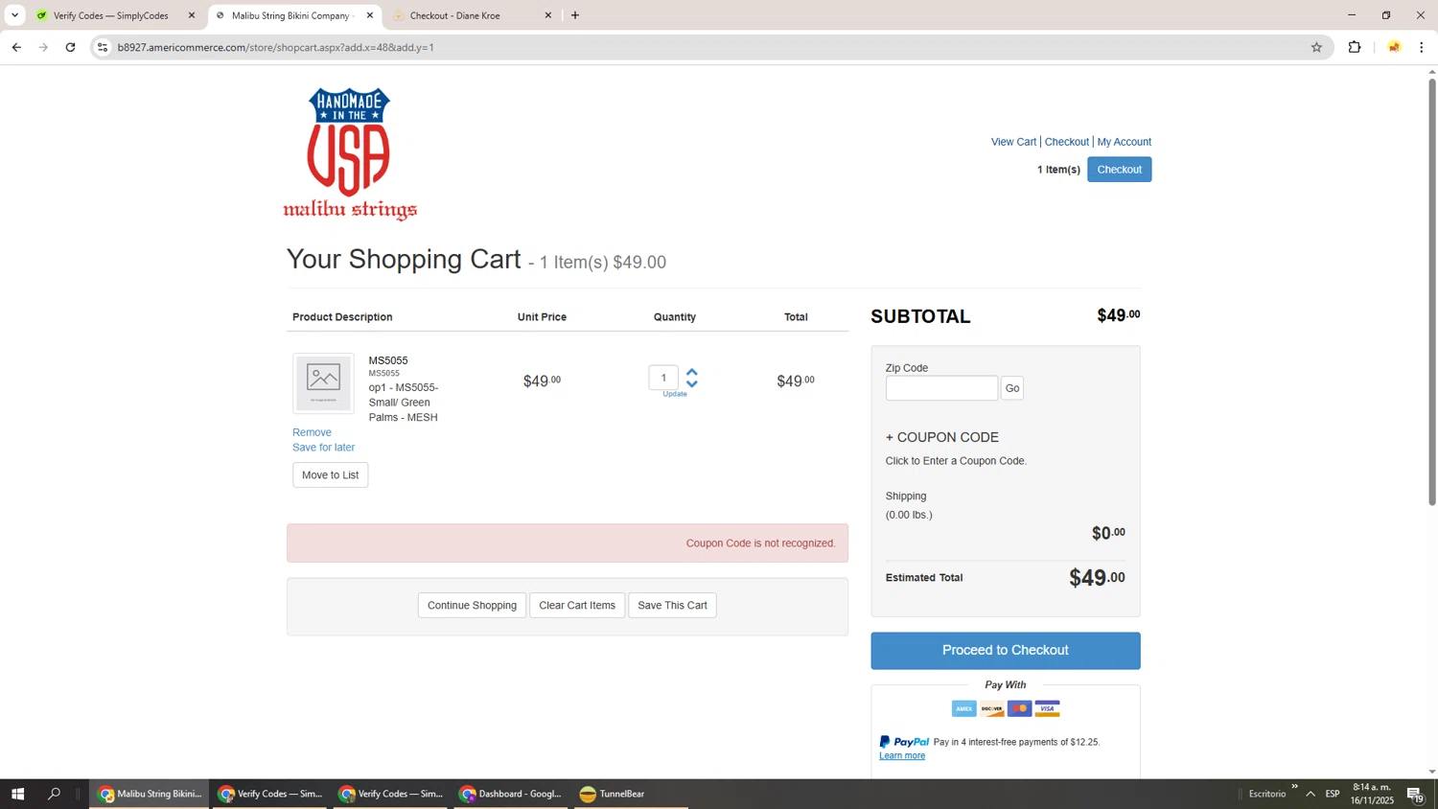Viewport: 1438px width, 809px height.
Task: Click the Update link under quantity
Action: (x=675, y=394)
